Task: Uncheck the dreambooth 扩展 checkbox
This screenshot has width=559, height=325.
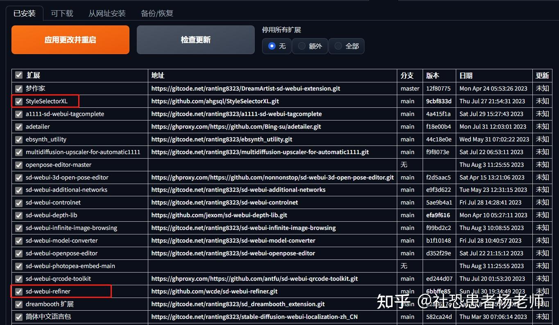Action: click(18, 304)
